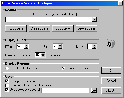Open Edit Scene
The image size is (124, 98).
(x=63, y=28)
